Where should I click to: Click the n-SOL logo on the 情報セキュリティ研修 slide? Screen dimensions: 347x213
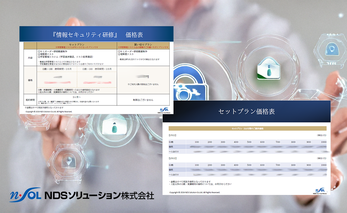pos(163,109)
